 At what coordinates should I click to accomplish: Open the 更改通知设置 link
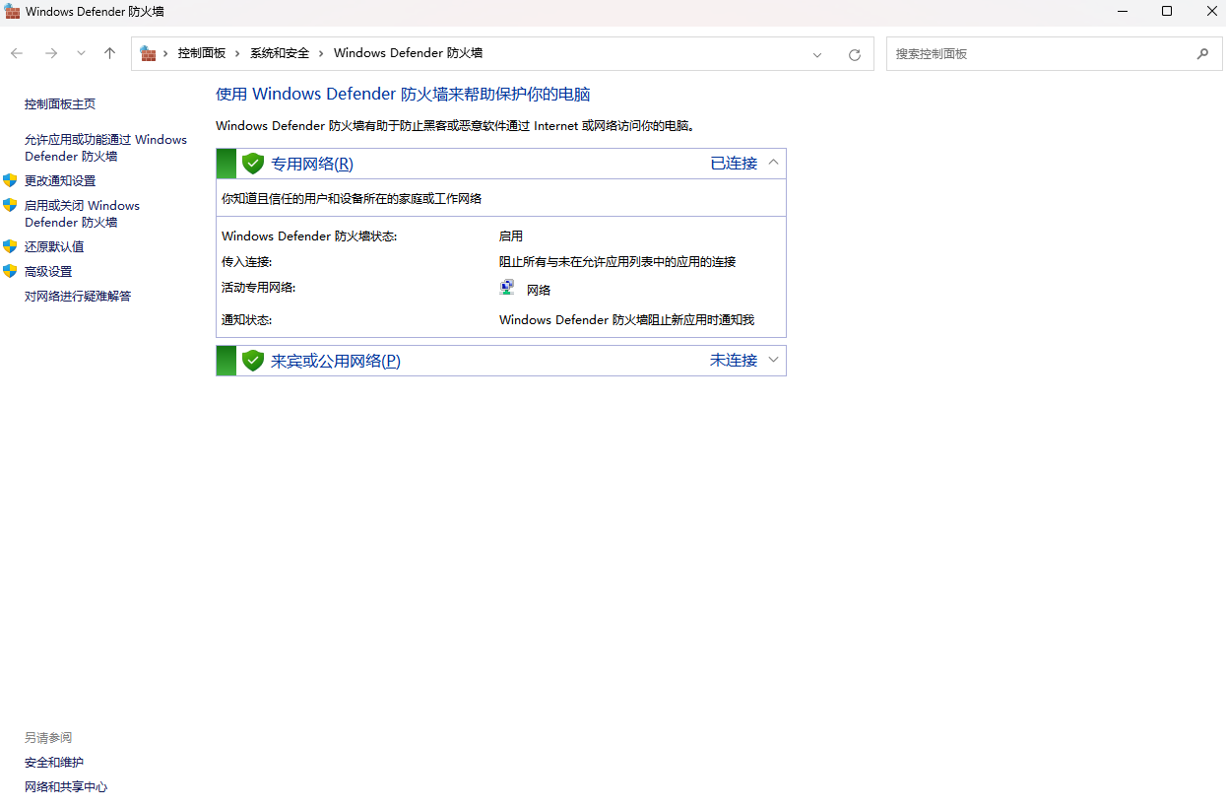pyautogui.click(x=60, y=181)
